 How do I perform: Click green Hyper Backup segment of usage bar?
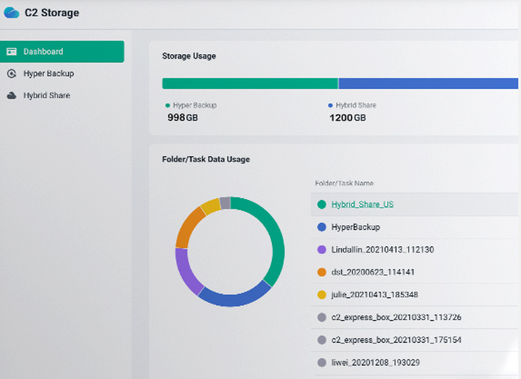click(x=250, y=83)
